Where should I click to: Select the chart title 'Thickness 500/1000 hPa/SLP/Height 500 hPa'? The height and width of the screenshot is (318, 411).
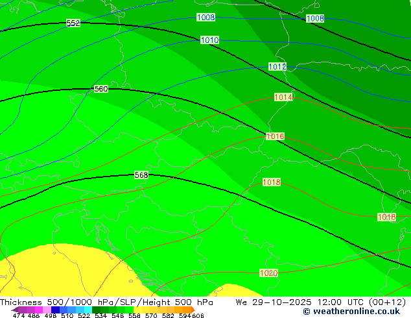click(106, 302)
